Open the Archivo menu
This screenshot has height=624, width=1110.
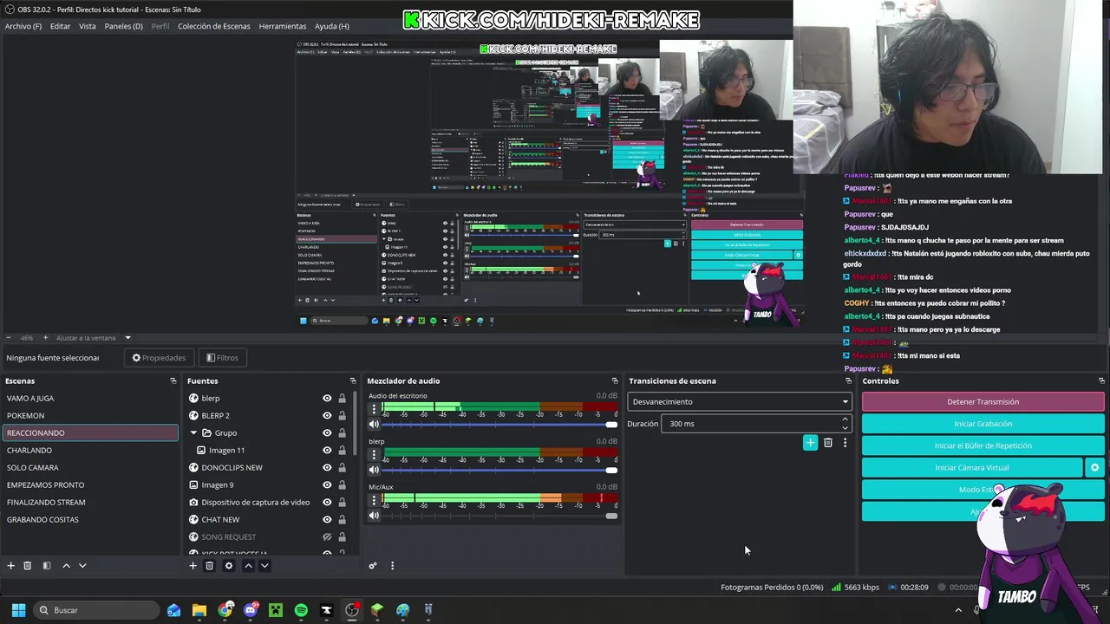23,26
